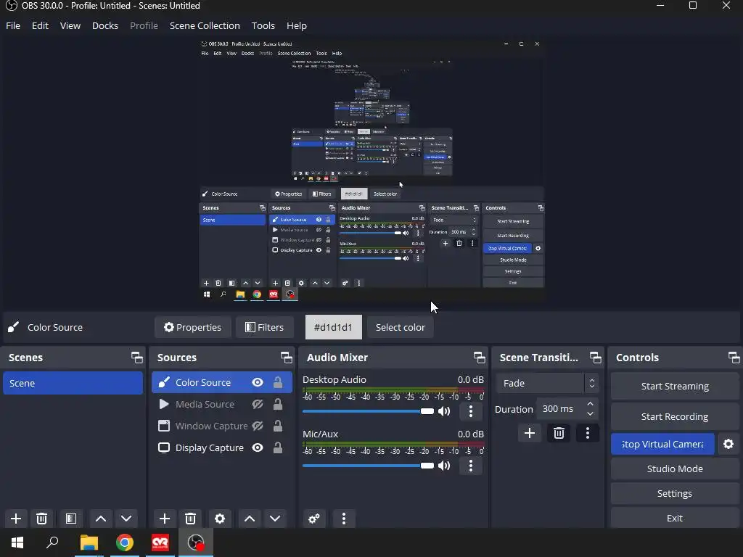743x557 pixels.
Task: Select Display Capture source row
Action: (221, 447)
